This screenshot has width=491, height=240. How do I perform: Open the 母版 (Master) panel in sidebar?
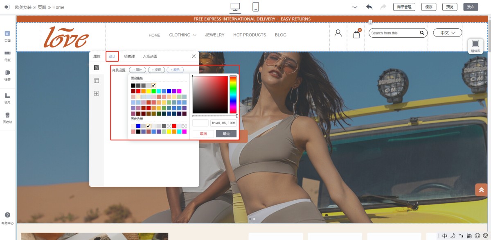pyautogui.click(x=7, y=55)
